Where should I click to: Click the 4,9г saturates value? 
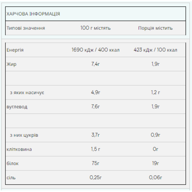click(96, 92)
